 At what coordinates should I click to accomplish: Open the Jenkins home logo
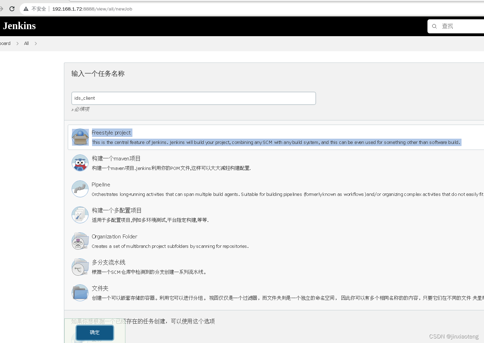[x=19, y=26]
